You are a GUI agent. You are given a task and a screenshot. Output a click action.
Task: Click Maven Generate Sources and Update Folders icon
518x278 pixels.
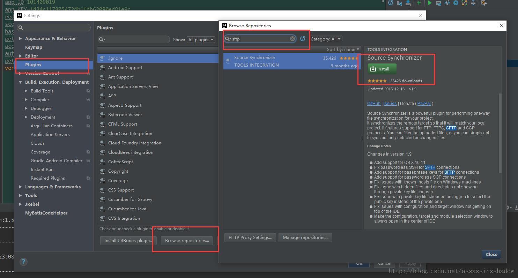pos(399,3)
